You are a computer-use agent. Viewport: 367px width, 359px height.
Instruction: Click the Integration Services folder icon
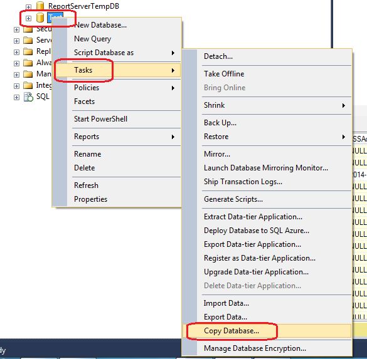pyautogui.click(x=28, y=85)
